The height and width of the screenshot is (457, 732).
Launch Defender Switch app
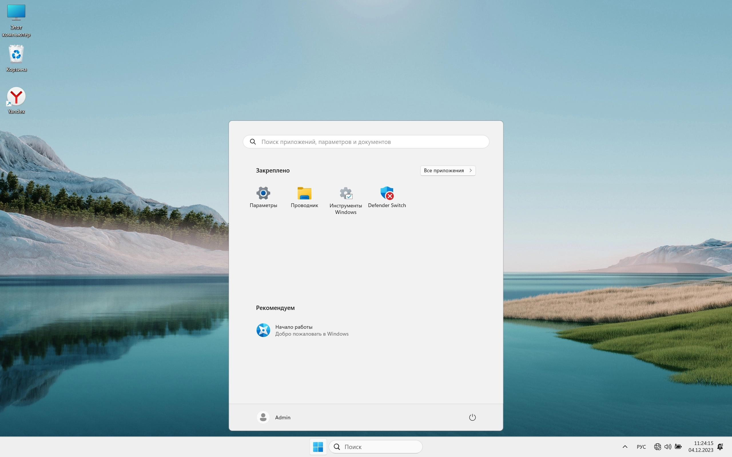(387, 197)
